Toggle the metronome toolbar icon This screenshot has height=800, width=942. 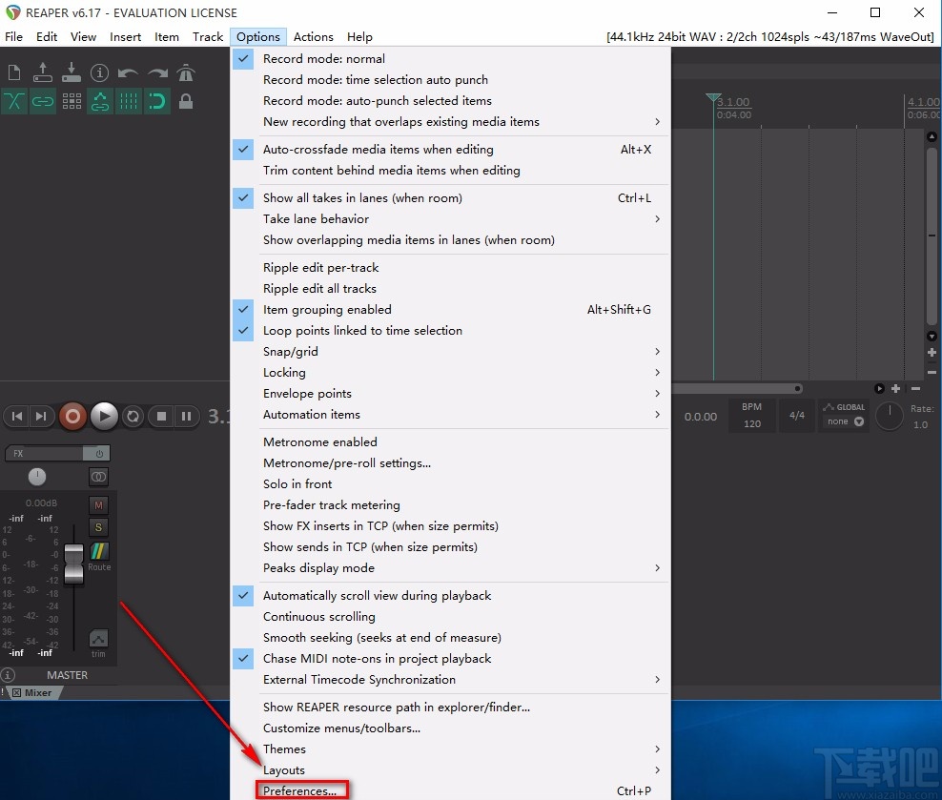(x=186, y=72)
